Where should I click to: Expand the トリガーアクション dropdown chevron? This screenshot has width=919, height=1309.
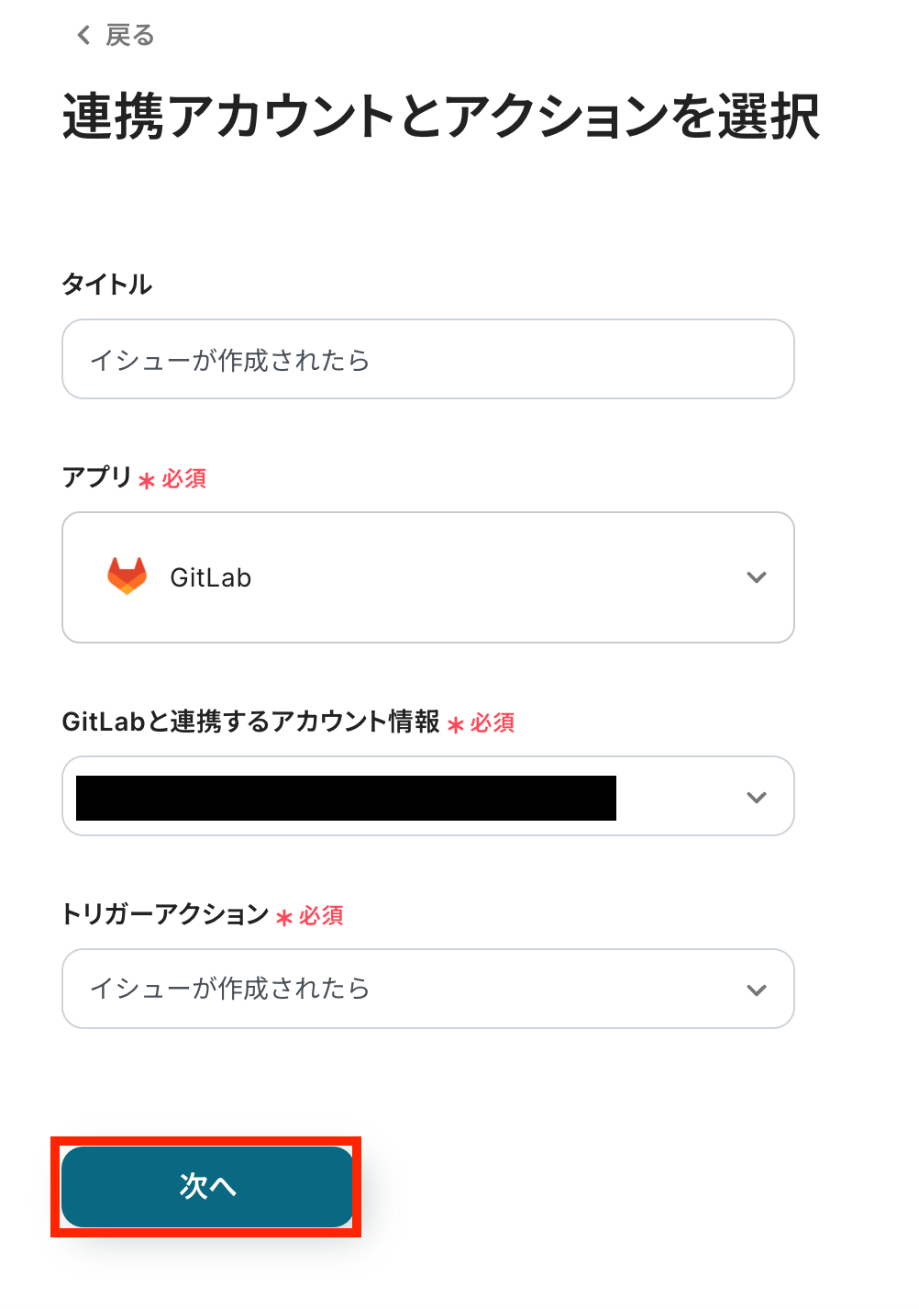click(x=756, y=990)
